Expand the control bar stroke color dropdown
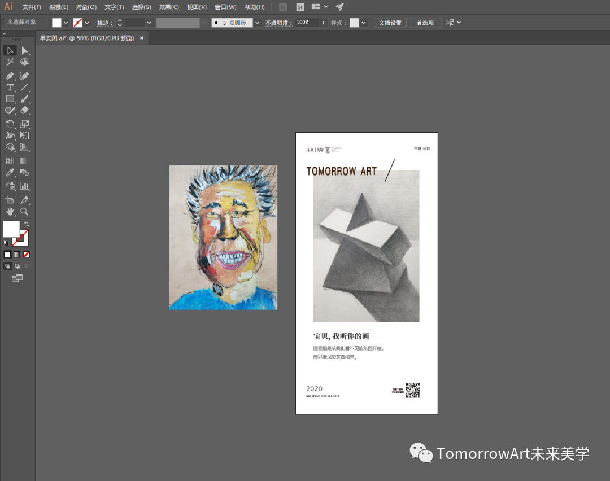The height and width of the screenshot is (481, 610). tap(87, 23)
